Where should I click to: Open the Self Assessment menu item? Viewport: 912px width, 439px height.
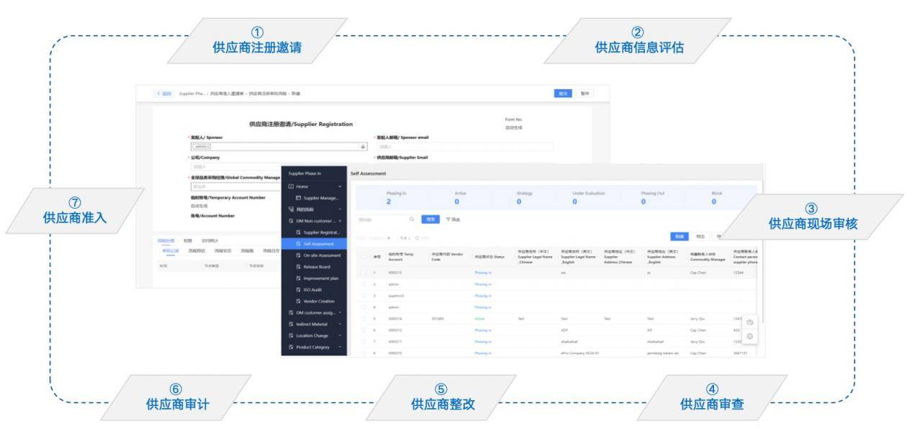(x=315, y=244)
